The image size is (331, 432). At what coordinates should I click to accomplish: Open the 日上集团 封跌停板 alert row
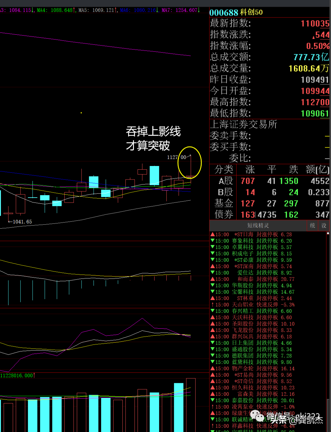pos(251,343)
